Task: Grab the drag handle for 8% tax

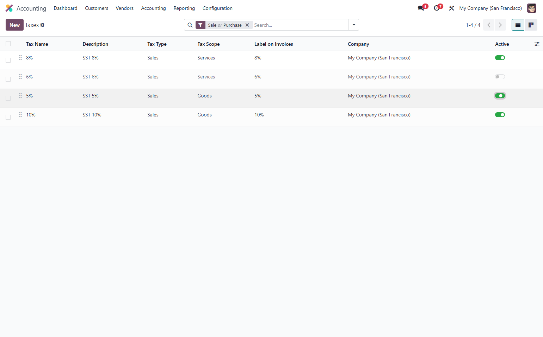Action: coord(20,57)
